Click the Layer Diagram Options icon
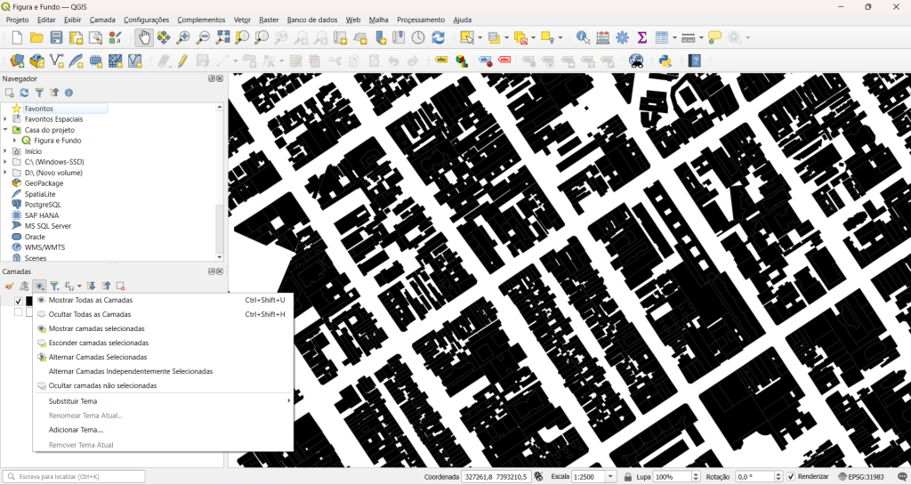 (x=462, y=61)
